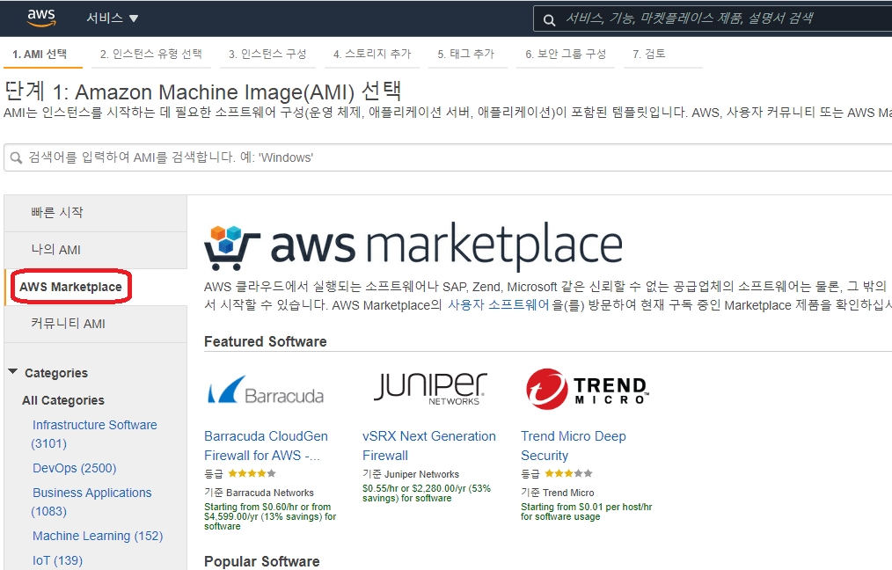Click the search magnifier icon in top bar
The height and width of the screenshot is (570, 892).
tap(549, 19)
